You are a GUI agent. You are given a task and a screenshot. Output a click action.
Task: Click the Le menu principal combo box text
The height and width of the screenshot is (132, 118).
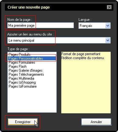[x=21, y=40]
